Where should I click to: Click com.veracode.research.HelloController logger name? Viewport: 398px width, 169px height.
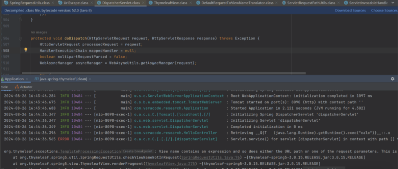coord(175,133)
